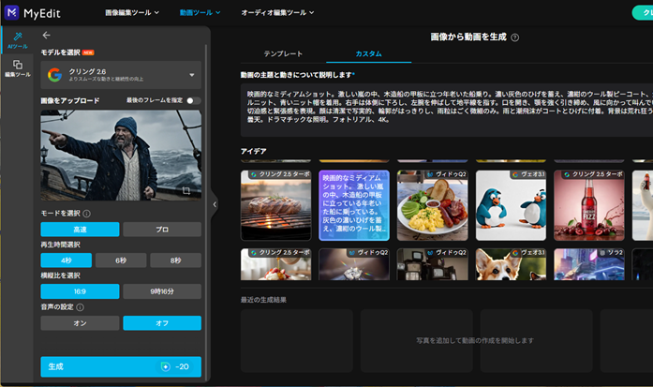The height and width of the screenshot is (387, 653).
Task: Collapse the left settings panel
Action: click(215, 204)
